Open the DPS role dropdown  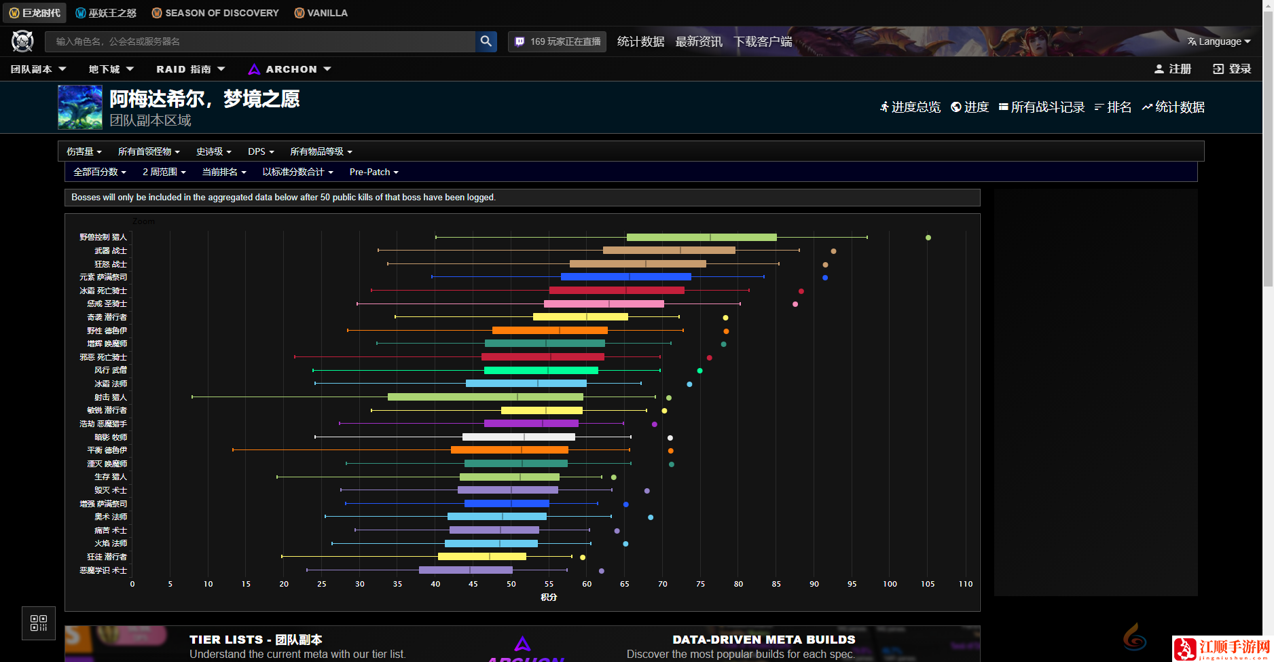point(261,151)
